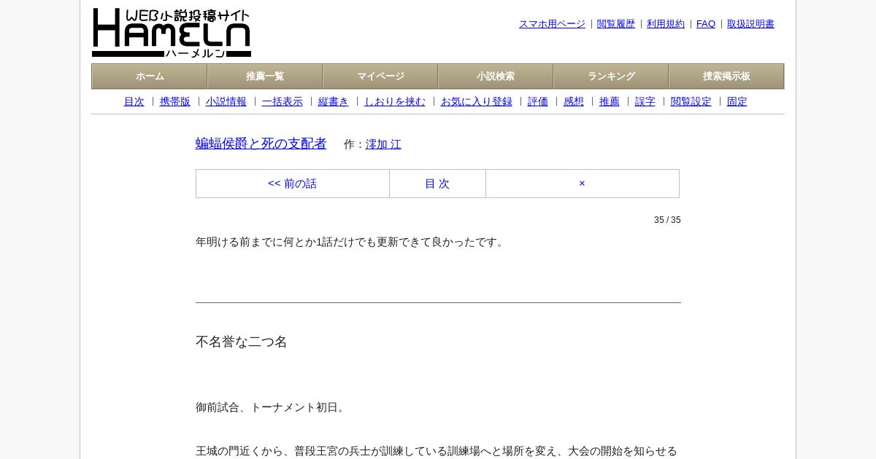Open 小説検索 navigation item
The height and width of the screenshot is (459, 876).
(x=496, y=76)
